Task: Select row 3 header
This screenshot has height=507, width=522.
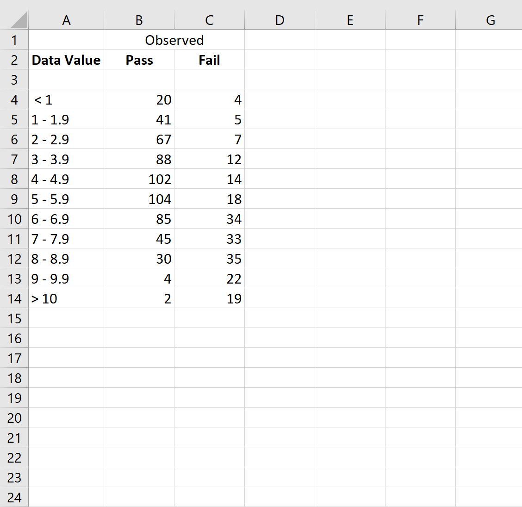Action: point(14,80)
